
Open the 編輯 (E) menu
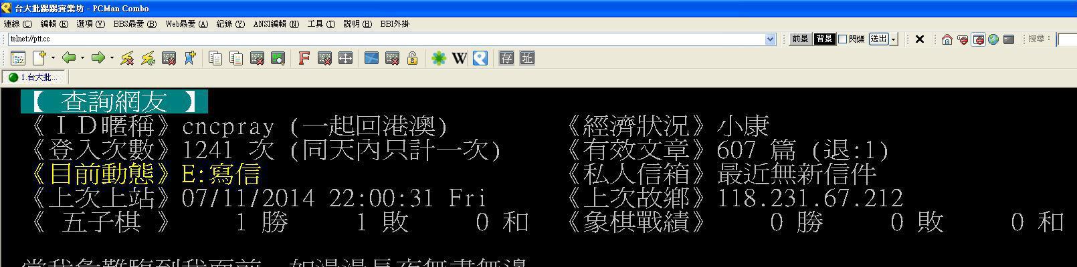point(54,24)
